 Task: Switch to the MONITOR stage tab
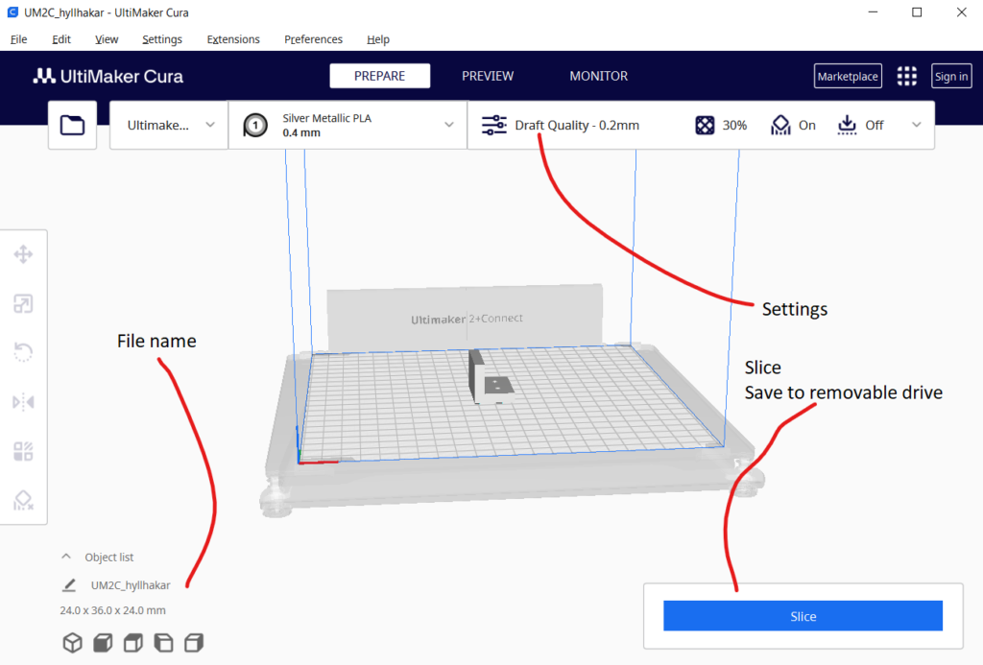[598, 76]
